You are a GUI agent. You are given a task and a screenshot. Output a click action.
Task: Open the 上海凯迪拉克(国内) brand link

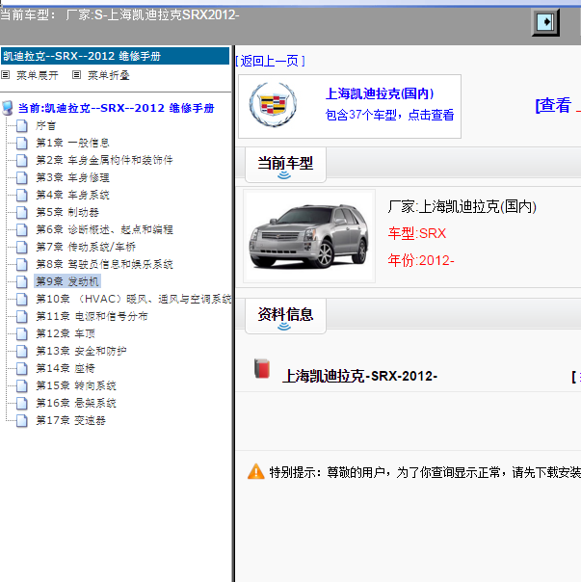click(380, 93)
